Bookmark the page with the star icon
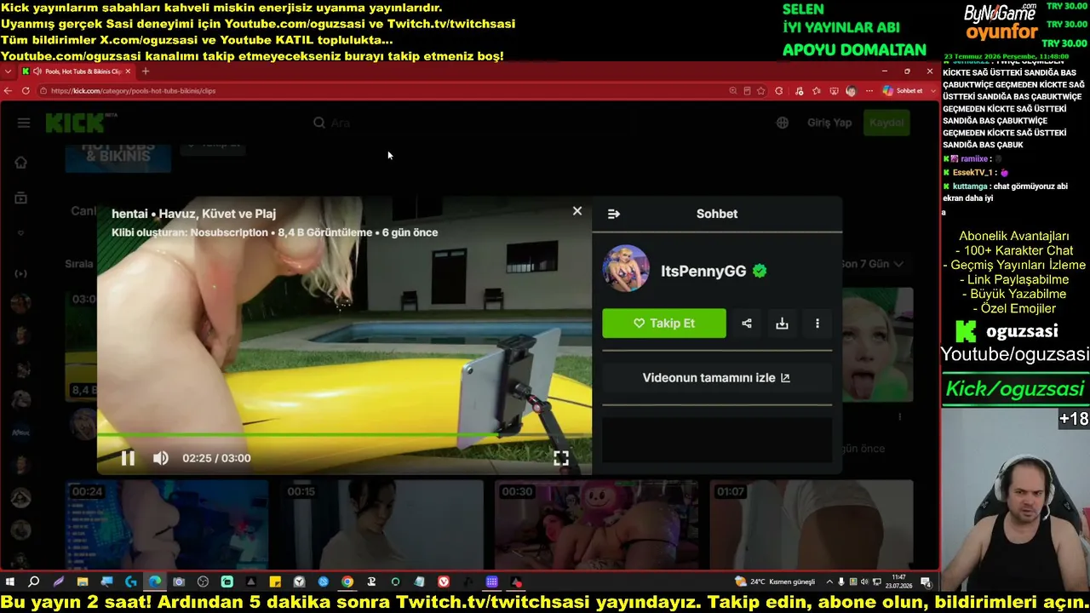 click(761, 91)
